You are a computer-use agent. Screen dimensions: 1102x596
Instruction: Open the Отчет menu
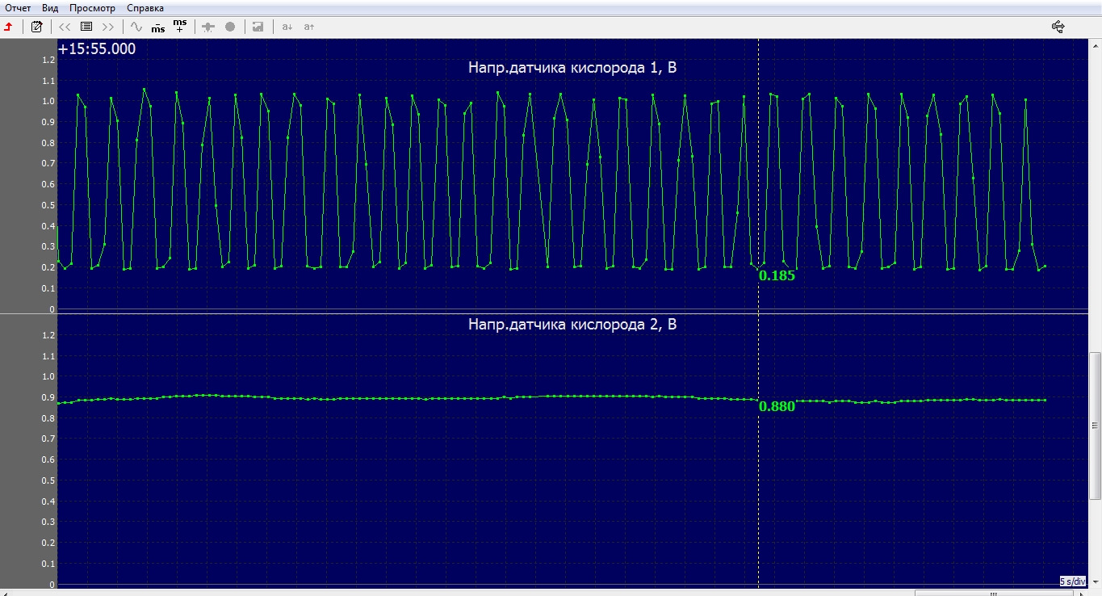(18, 8)
